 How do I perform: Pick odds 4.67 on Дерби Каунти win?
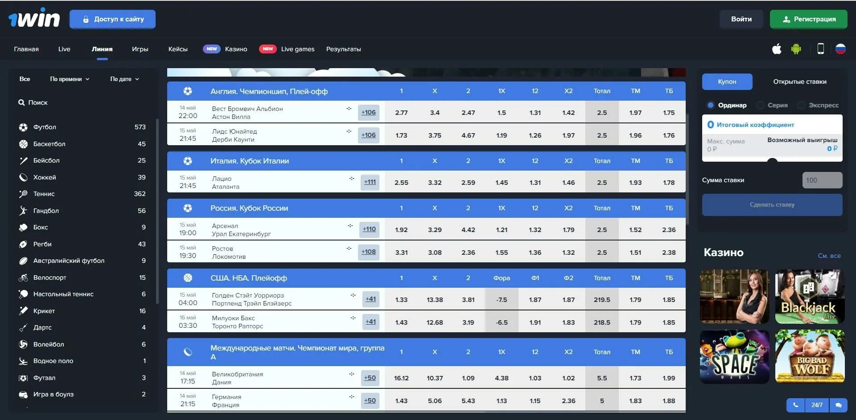(468, 135)
